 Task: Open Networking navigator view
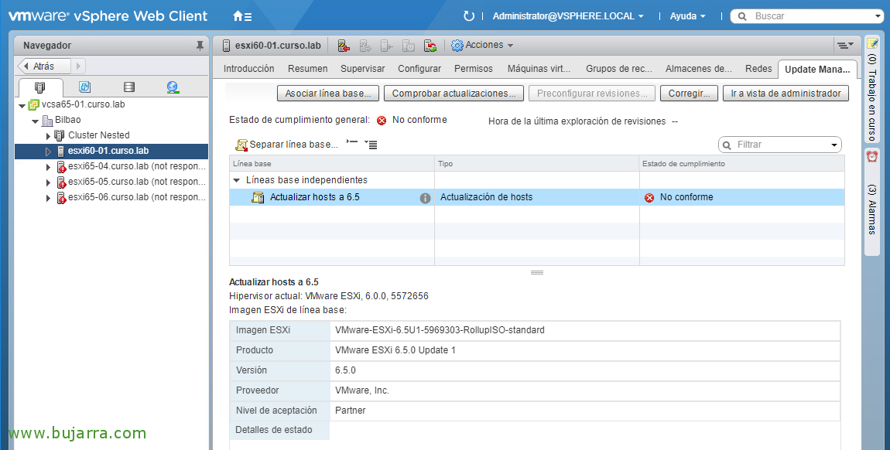(x=173, y=87)
